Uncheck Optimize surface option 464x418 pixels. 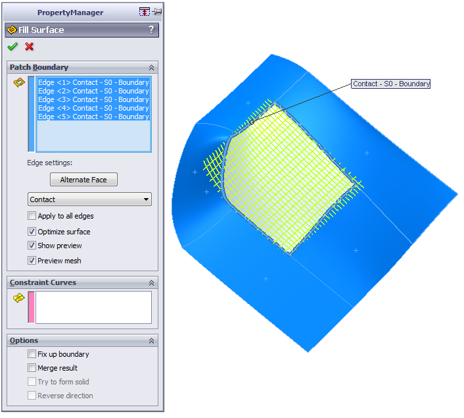[x=32, y=232]
